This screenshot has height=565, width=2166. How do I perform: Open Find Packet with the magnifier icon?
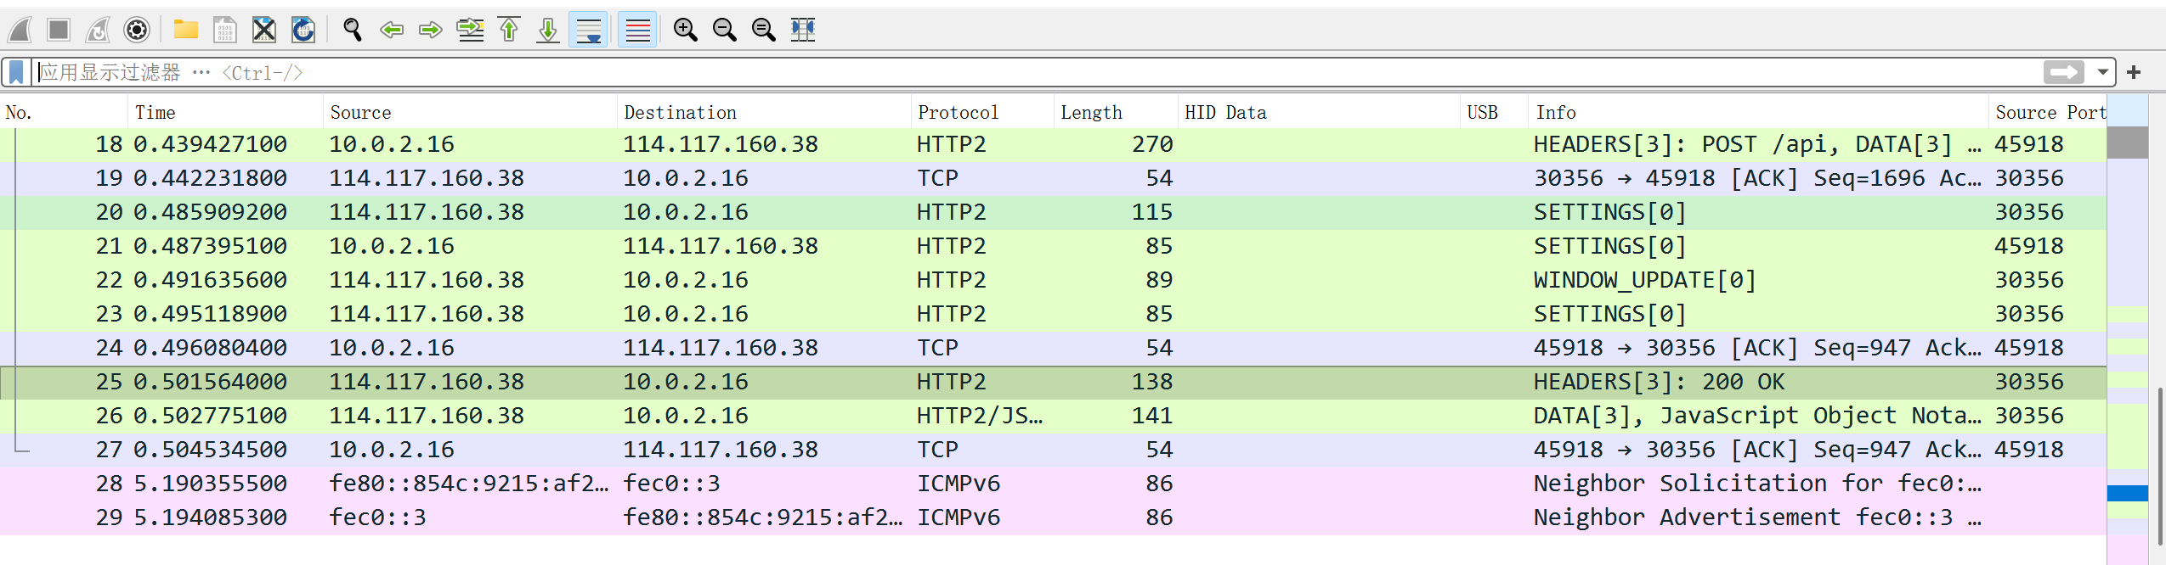tap(352, 31)
